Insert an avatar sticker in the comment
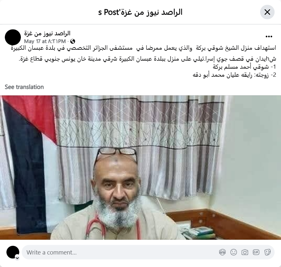The width and height of the screenshot is (281, 267). [x=222, y=252]
